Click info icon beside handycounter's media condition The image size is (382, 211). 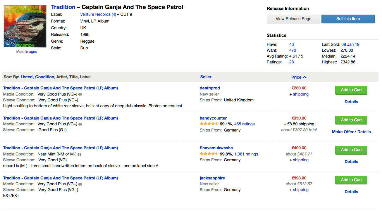pyautogui.click(x=80, y=124)
